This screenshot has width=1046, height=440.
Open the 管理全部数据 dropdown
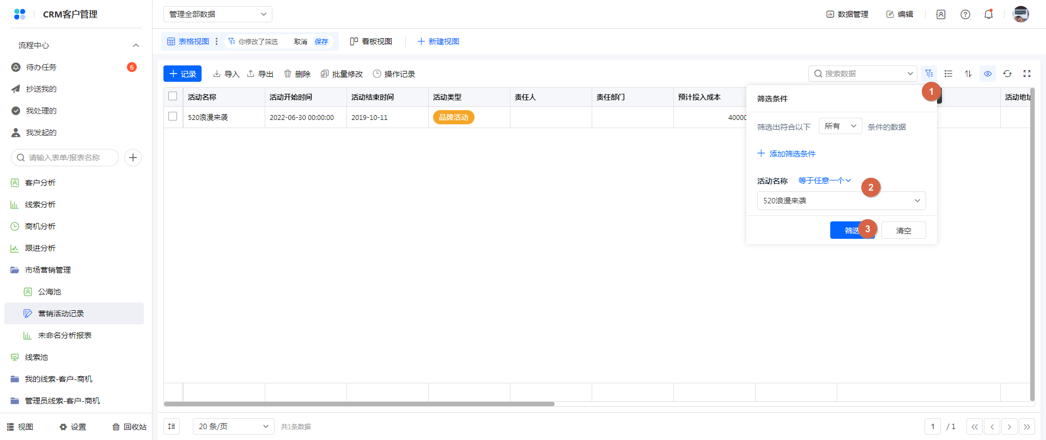click(x=217, y=14)
